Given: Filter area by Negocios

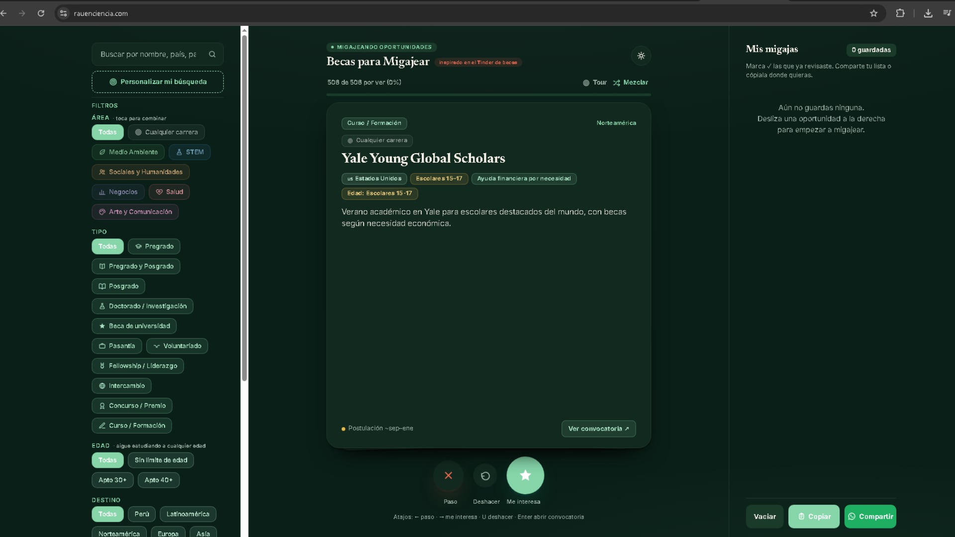Looking at the screenshot, I should tap(118, 192).
